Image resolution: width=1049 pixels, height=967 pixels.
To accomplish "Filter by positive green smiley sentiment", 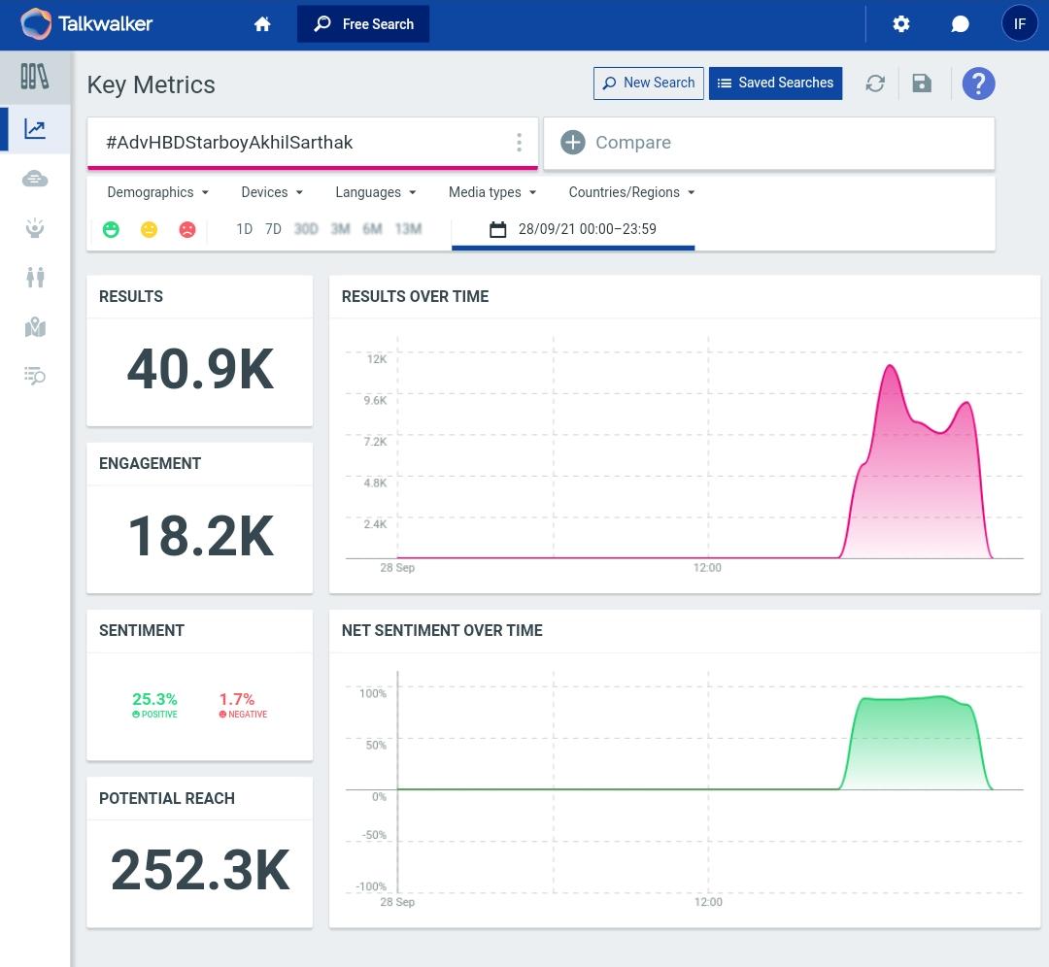I will tap(111, 229).
